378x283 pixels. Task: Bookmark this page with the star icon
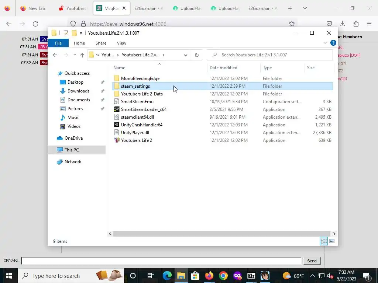(292, 24)
